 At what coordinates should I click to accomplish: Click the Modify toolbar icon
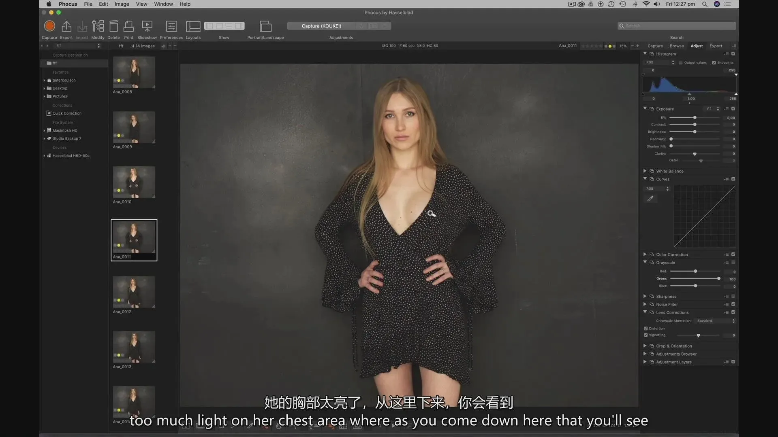click(x=98, y=26)
